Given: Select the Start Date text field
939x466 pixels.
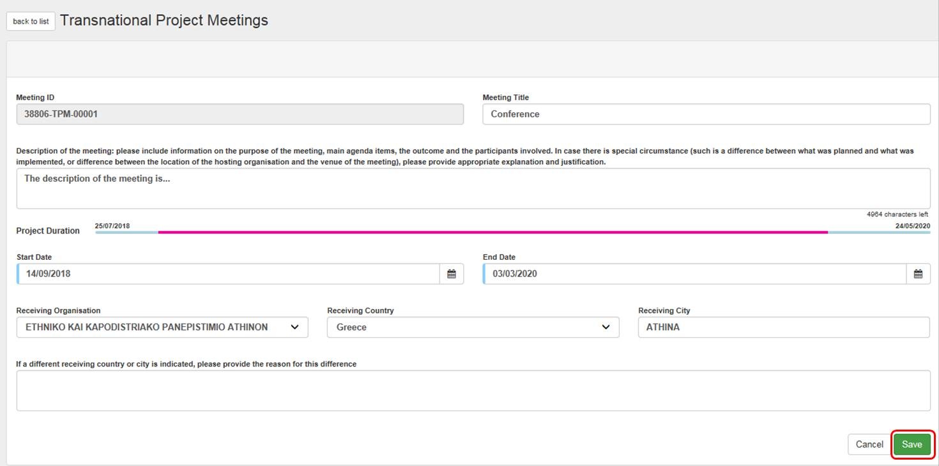Looking at the screenshot, I should click(x=228, y=274).
